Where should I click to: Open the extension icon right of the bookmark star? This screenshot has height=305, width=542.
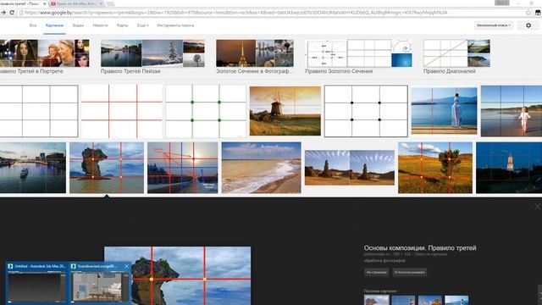538,13
